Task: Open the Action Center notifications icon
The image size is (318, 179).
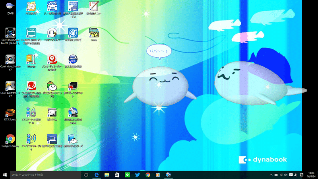Action: (x=291, y=175)
